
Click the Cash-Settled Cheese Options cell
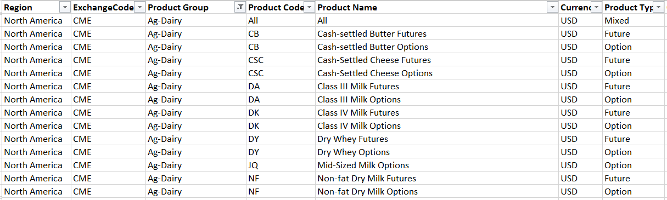point(437,73)
